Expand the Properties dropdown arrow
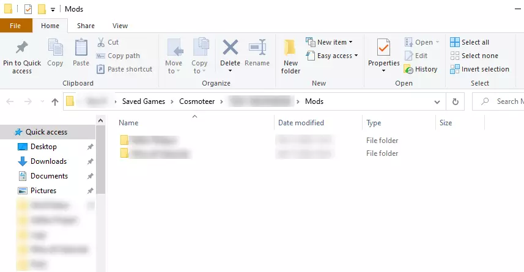The image size is (524, 272). pos(383,71)
